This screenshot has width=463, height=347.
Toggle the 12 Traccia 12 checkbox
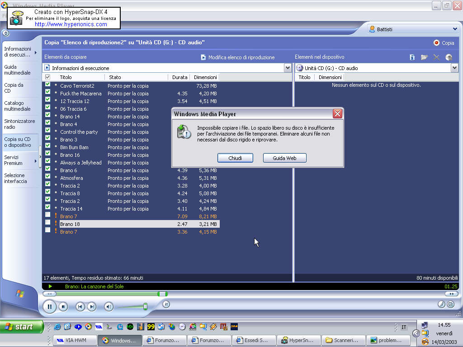tap(47, 99)
